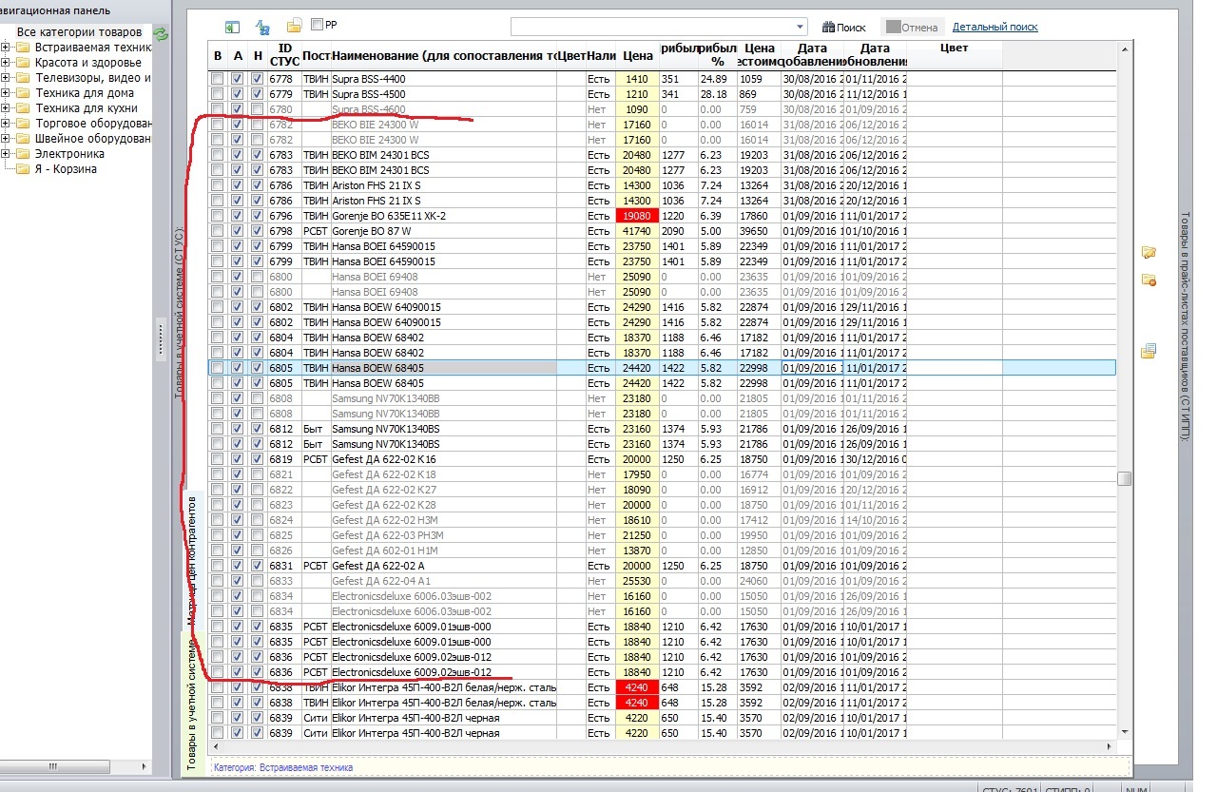Image resolution: width=1217 pixels, height=792 pixels.
Task: Click the vertical scrollbar thumb of the table
Action: pyautogui.click(x=1124, y=478)
